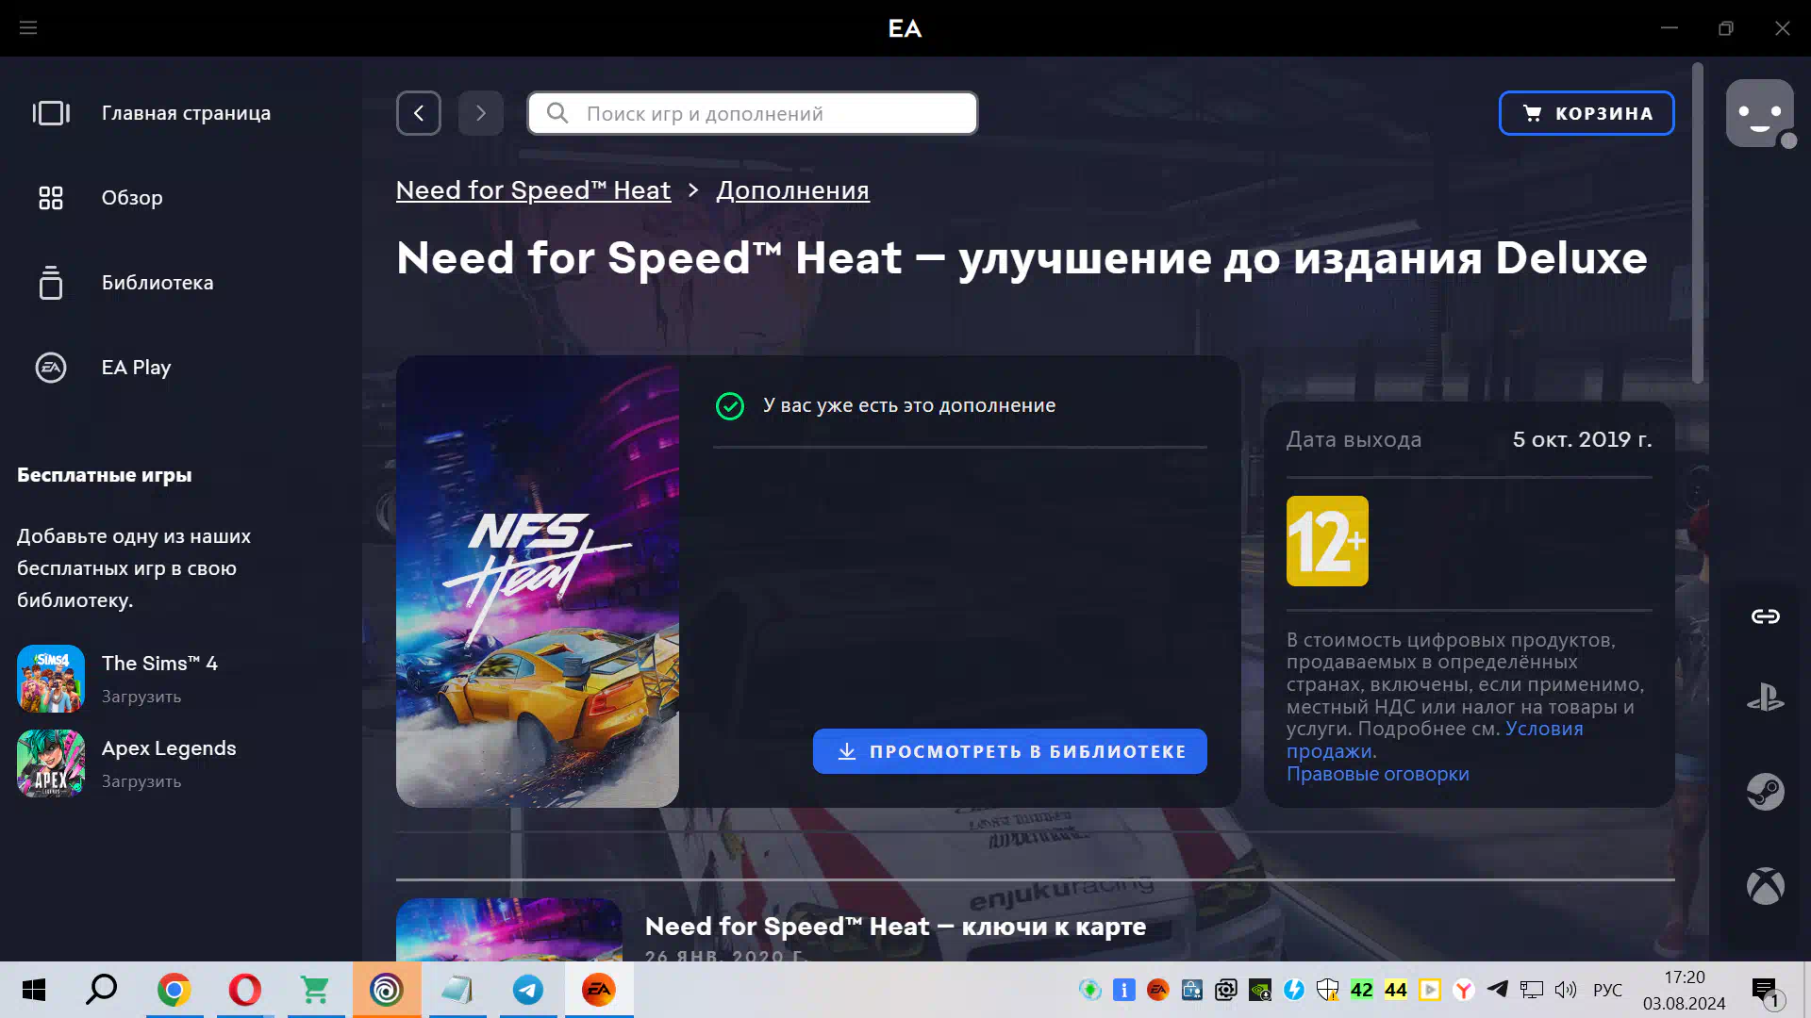
Task: Open Библиотека in sidebar
Action: click(157, 283)
